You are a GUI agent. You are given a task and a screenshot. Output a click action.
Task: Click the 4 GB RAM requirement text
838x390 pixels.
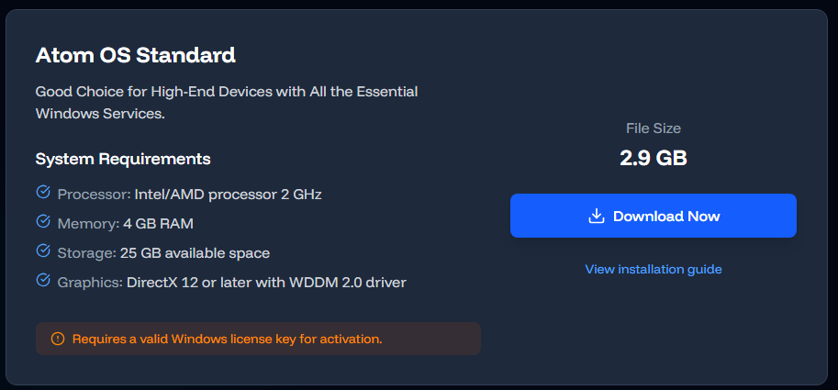[x=158, y=224]
